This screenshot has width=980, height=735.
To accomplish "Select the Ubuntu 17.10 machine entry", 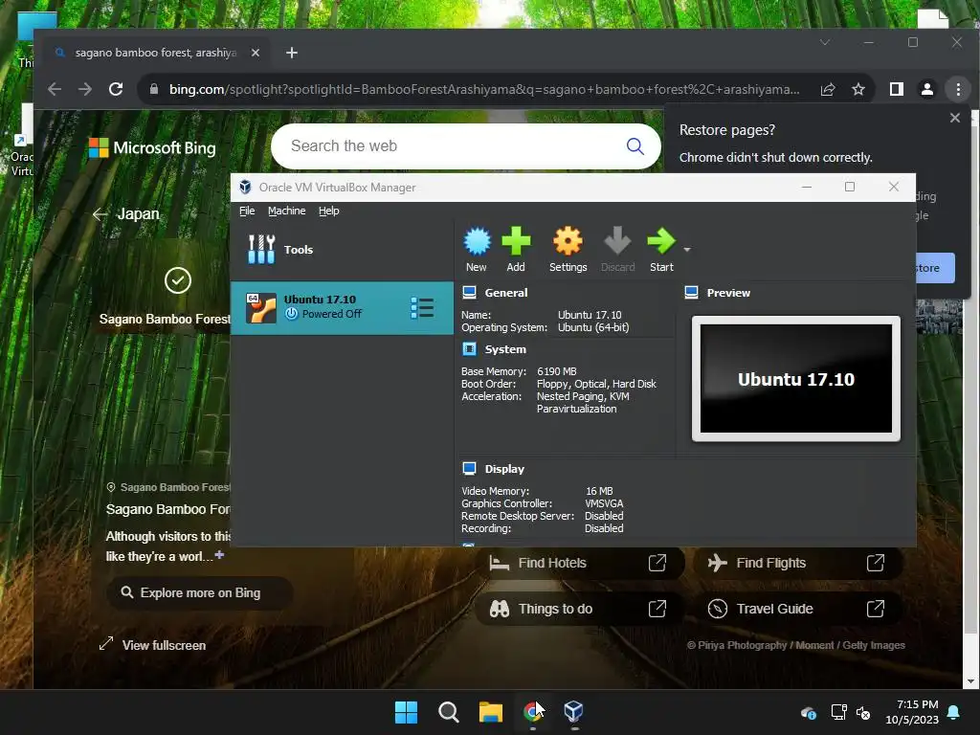I will tap(342, 307).
